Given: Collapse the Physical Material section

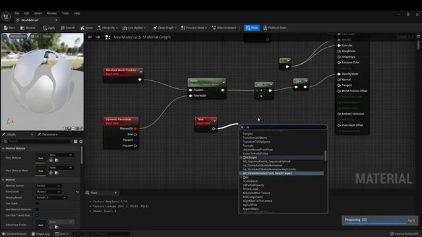Looking at the screenshot, I should [x=3, y=148].
